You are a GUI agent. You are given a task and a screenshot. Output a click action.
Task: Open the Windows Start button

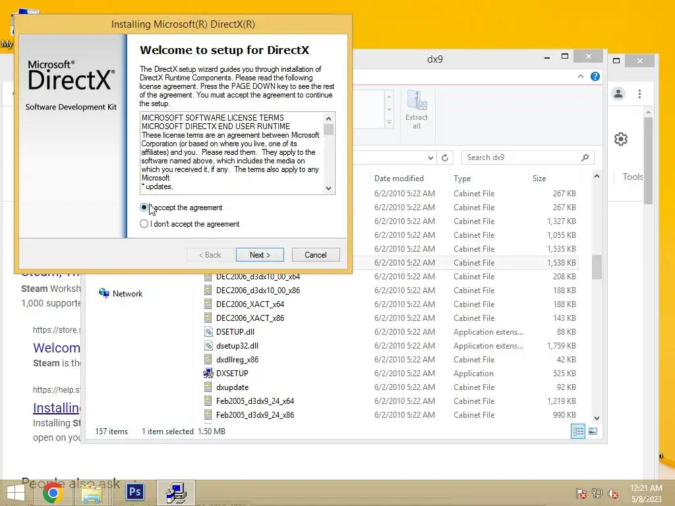16,493
